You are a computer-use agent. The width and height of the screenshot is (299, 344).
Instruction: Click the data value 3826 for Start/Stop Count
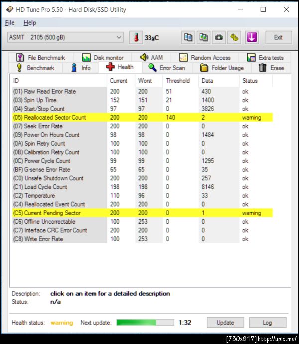[x=208, y=109]
